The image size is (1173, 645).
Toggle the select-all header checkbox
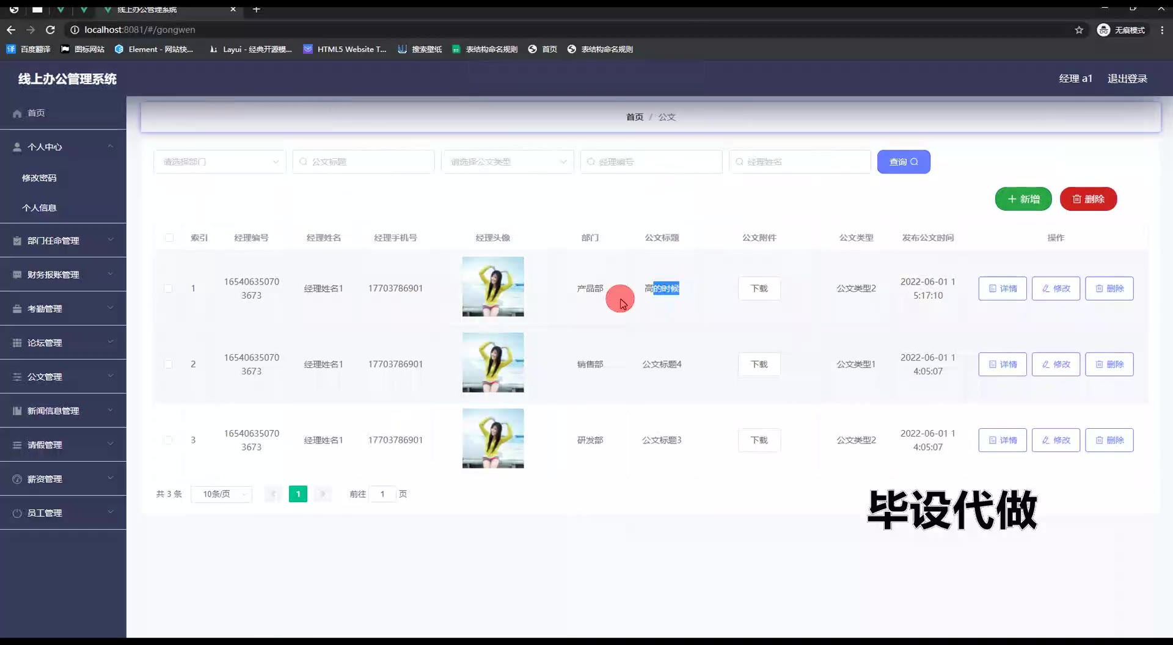pos(169,238)
